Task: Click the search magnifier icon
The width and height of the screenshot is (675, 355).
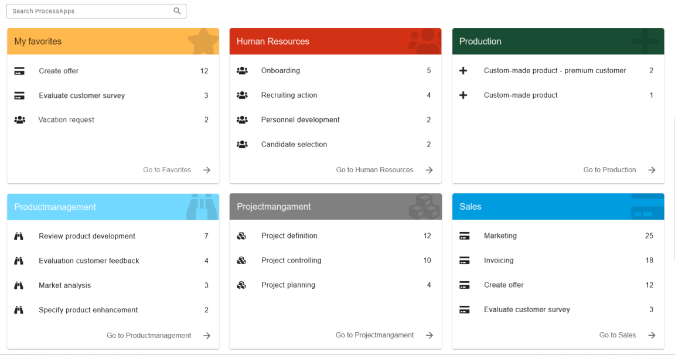Action: click(x=177, y=11)
